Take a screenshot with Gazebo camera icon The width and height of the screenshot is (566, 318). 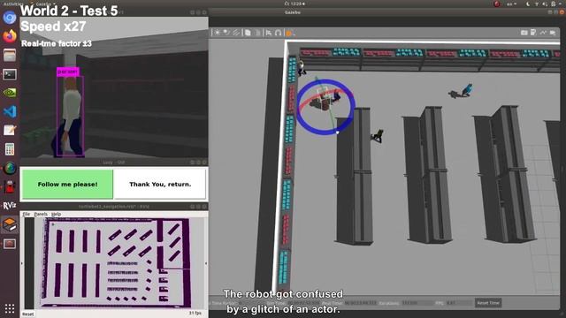(x=524, y=33)
